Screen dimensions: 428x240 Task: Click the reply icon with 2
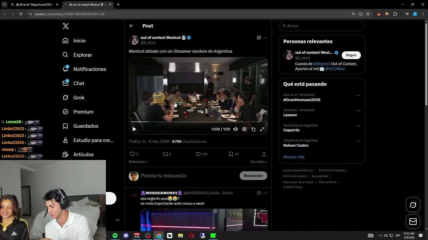point(134,154)
